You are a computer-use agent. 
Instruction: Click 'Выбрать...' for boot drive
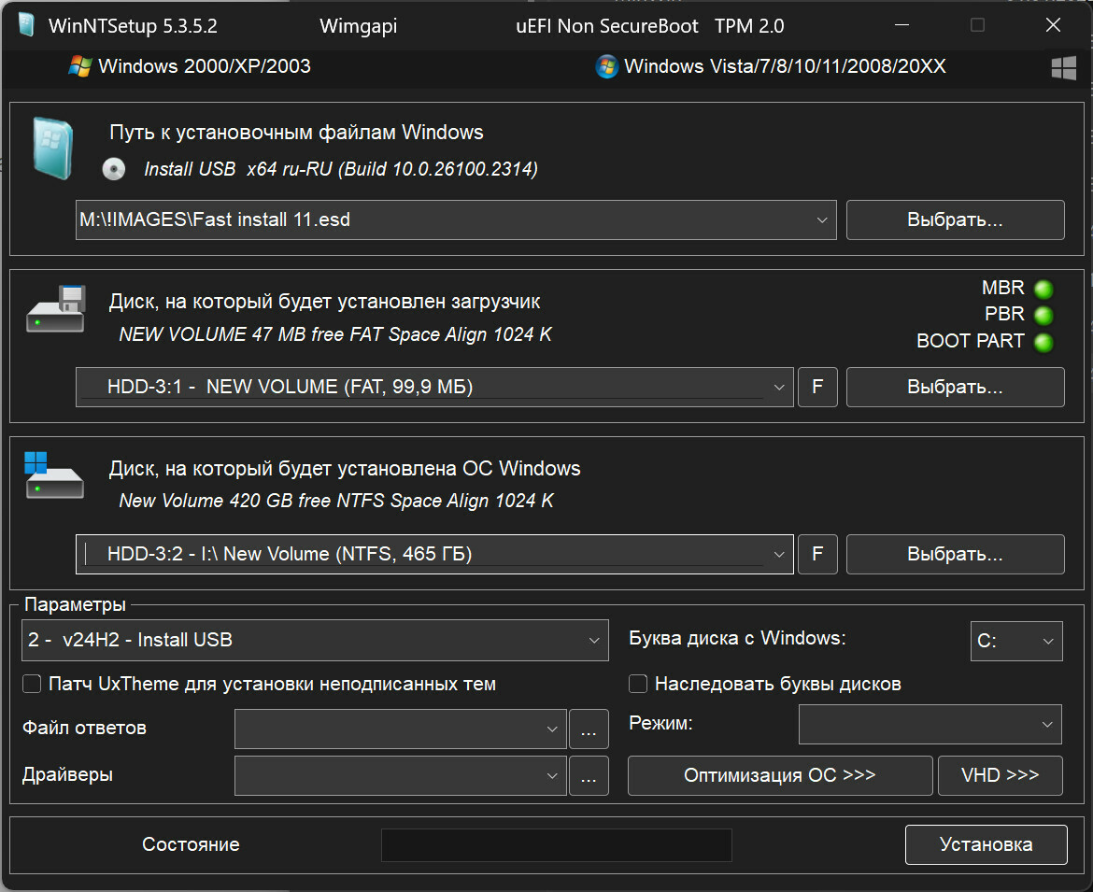955,387
